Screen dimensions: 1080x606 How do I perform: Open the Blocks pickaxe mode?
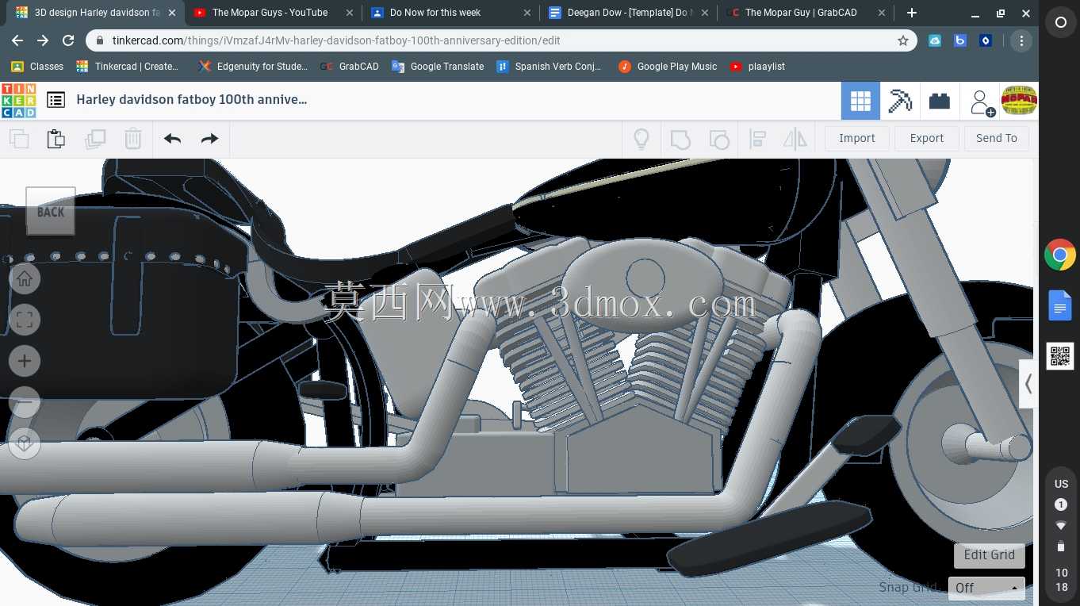coord(900,101)
